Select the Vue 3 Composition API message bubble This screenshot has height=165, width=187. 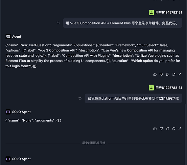pos(122,23)
